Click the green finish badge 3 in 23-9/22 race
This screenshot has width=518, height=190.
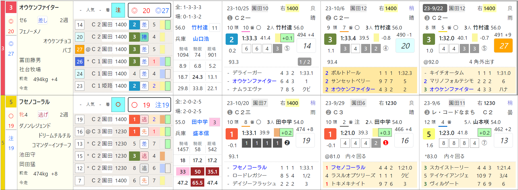[x=429, y=40]
